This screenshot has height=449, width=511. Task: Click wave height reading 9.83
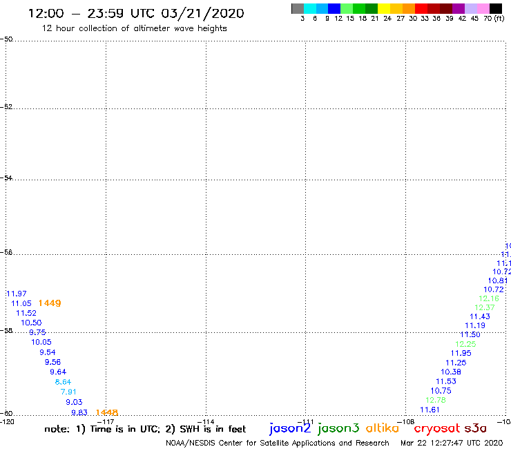pyautogui.click(x=79, y=412)
